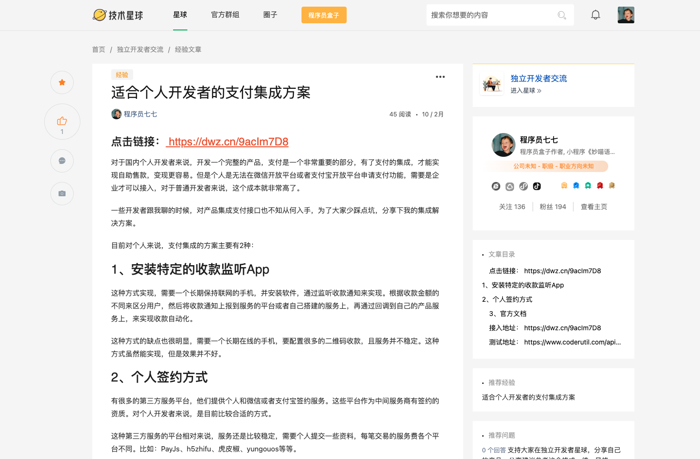Open the https://dwz.cn/9aclm7D8 article link
This screenshot has height=459, width=700.
(x=228, y=142)
